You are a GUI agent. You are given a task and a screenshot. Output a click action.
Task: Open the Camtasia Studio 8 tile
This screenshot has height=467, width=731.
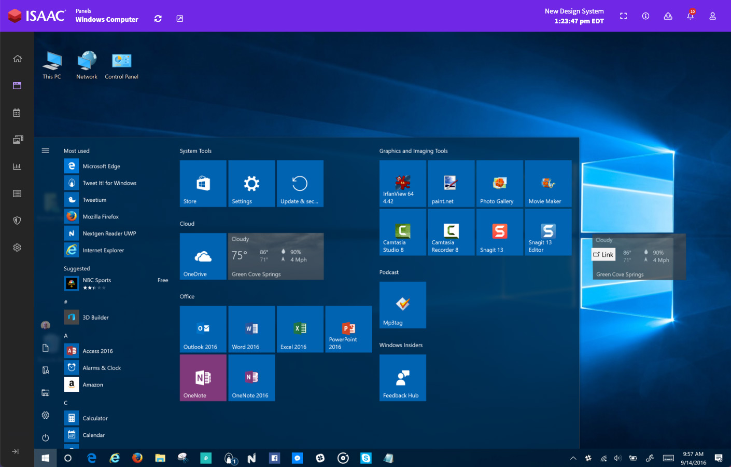pyautogui.click(x=403, y=232)
